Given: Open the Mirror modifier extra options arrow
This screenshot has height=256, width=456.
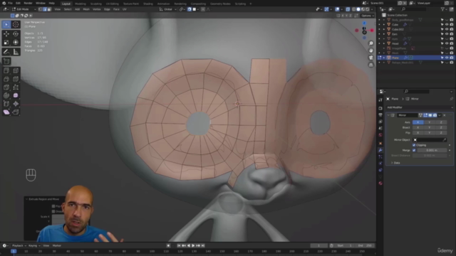Looking at the screenshot, I should coord(440,115).
